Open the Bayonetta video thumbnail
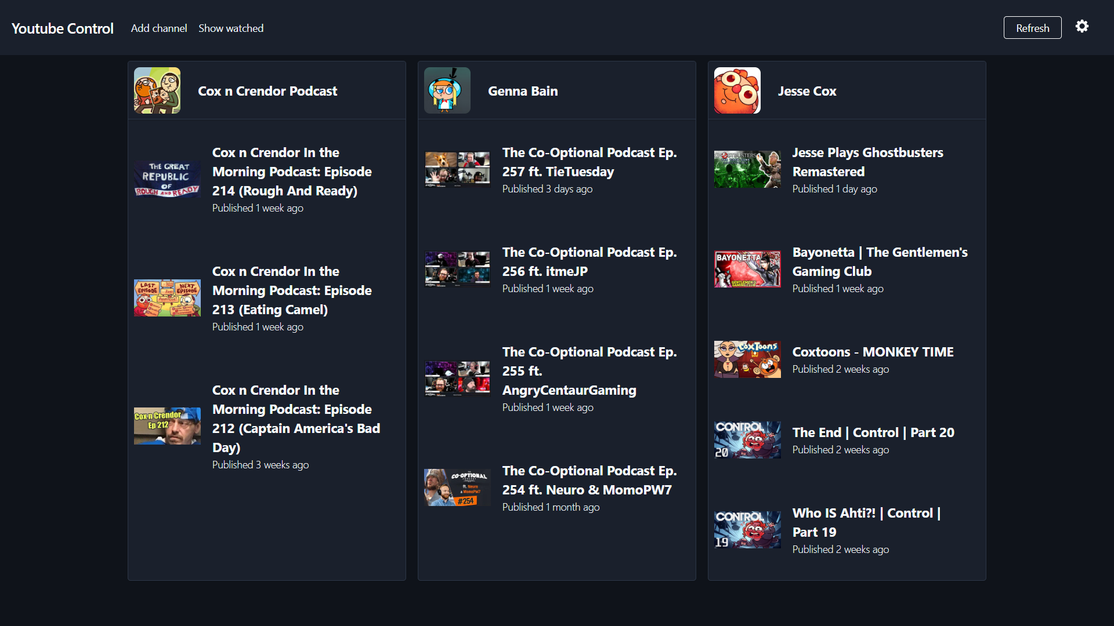This screenshot has width=1114, height=626. [747, 269]
